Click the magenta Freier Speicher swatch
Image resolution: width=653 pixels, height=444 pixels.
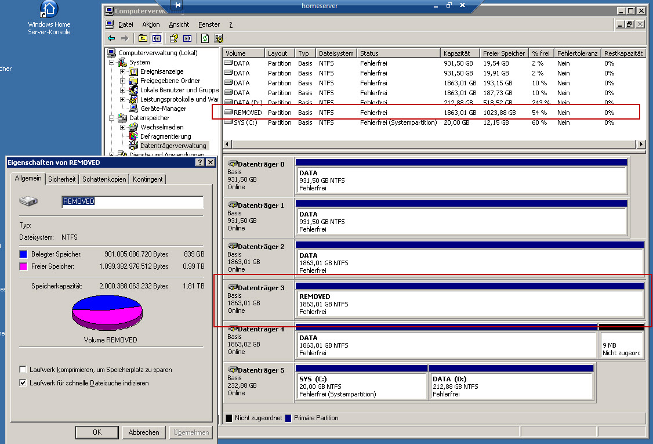[23, 266]
